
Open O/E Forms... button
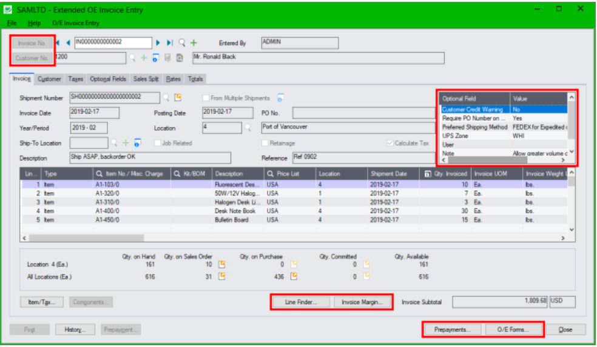point(513,329)
